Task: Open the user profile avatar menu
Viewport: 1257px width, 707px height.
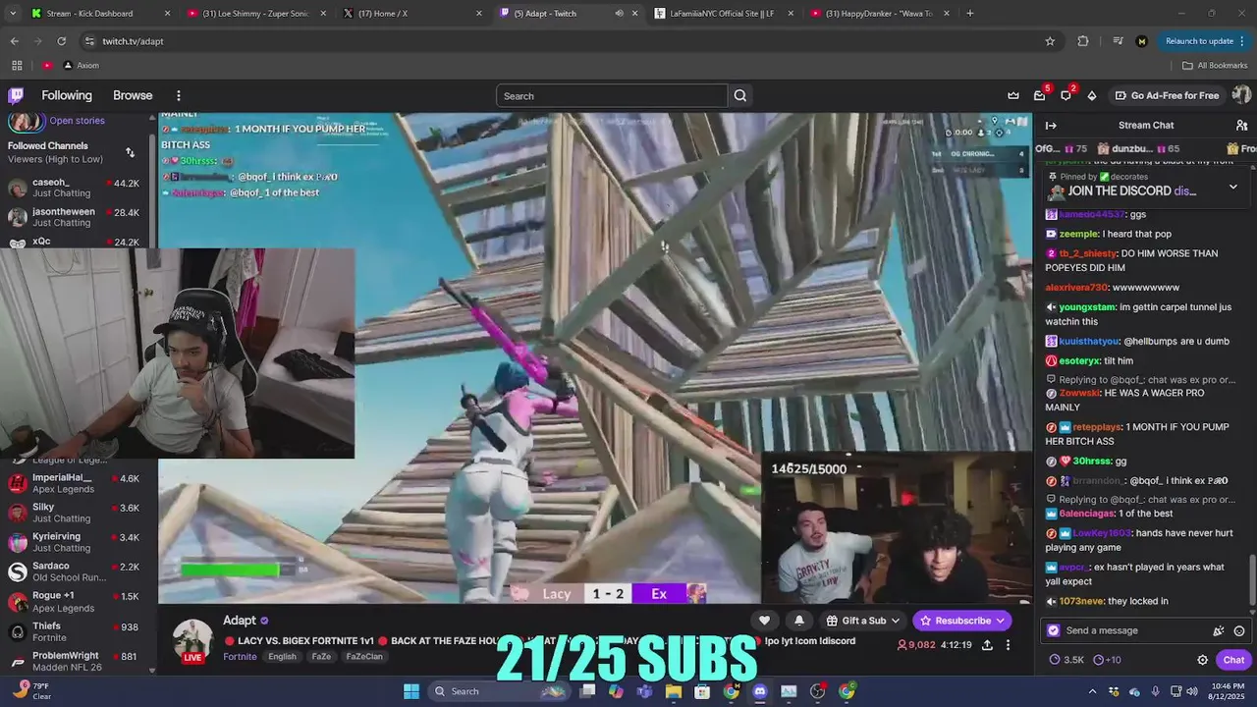Action: (1241, 95)
